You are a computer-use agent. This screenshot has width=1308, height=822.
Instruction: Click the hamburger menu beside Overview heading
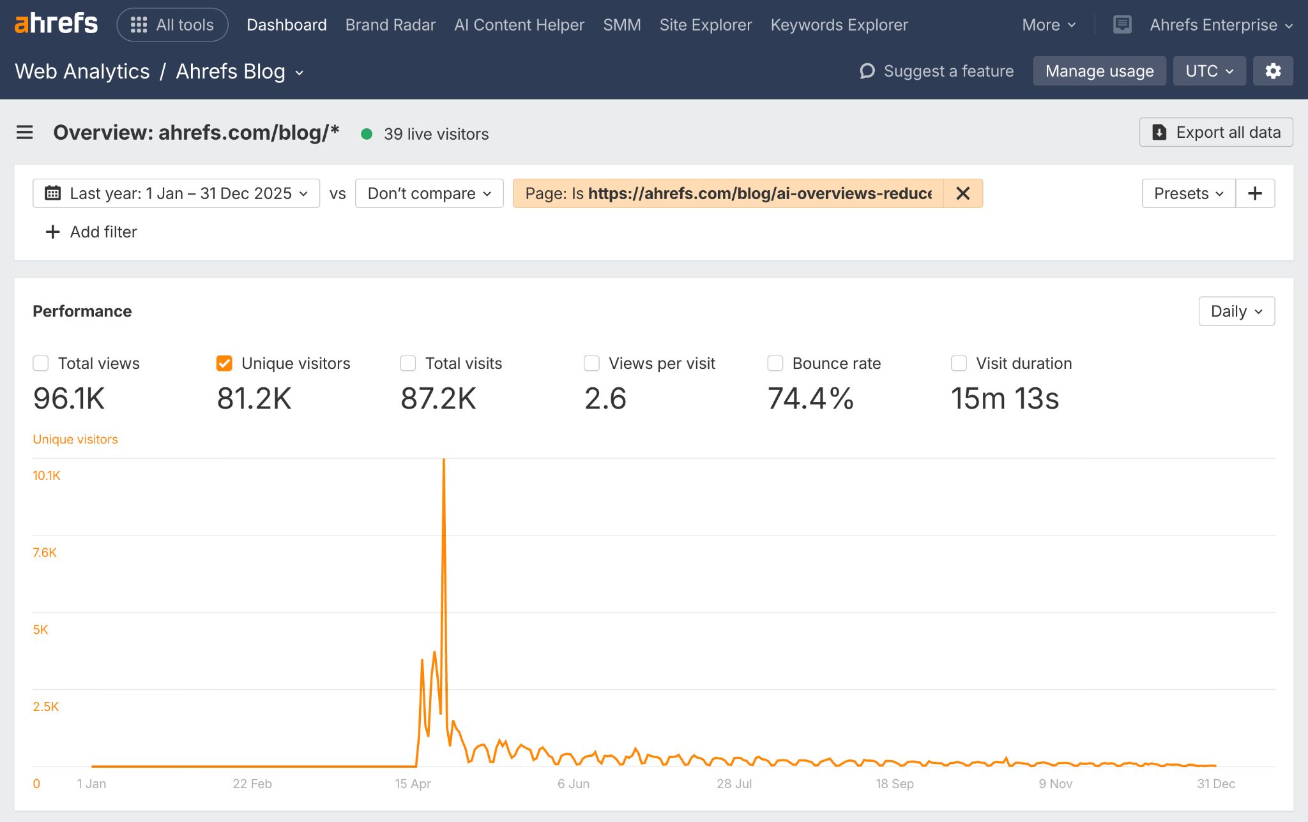point(24,132)
